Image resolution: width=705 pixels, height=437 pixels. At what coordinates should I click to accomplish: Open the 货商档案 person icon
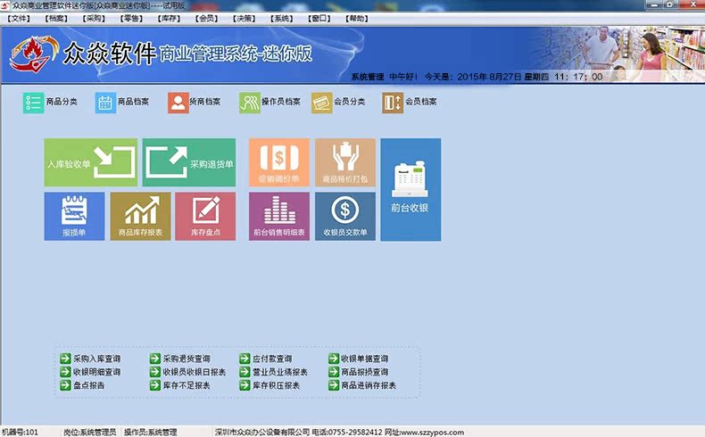(178, 103)
